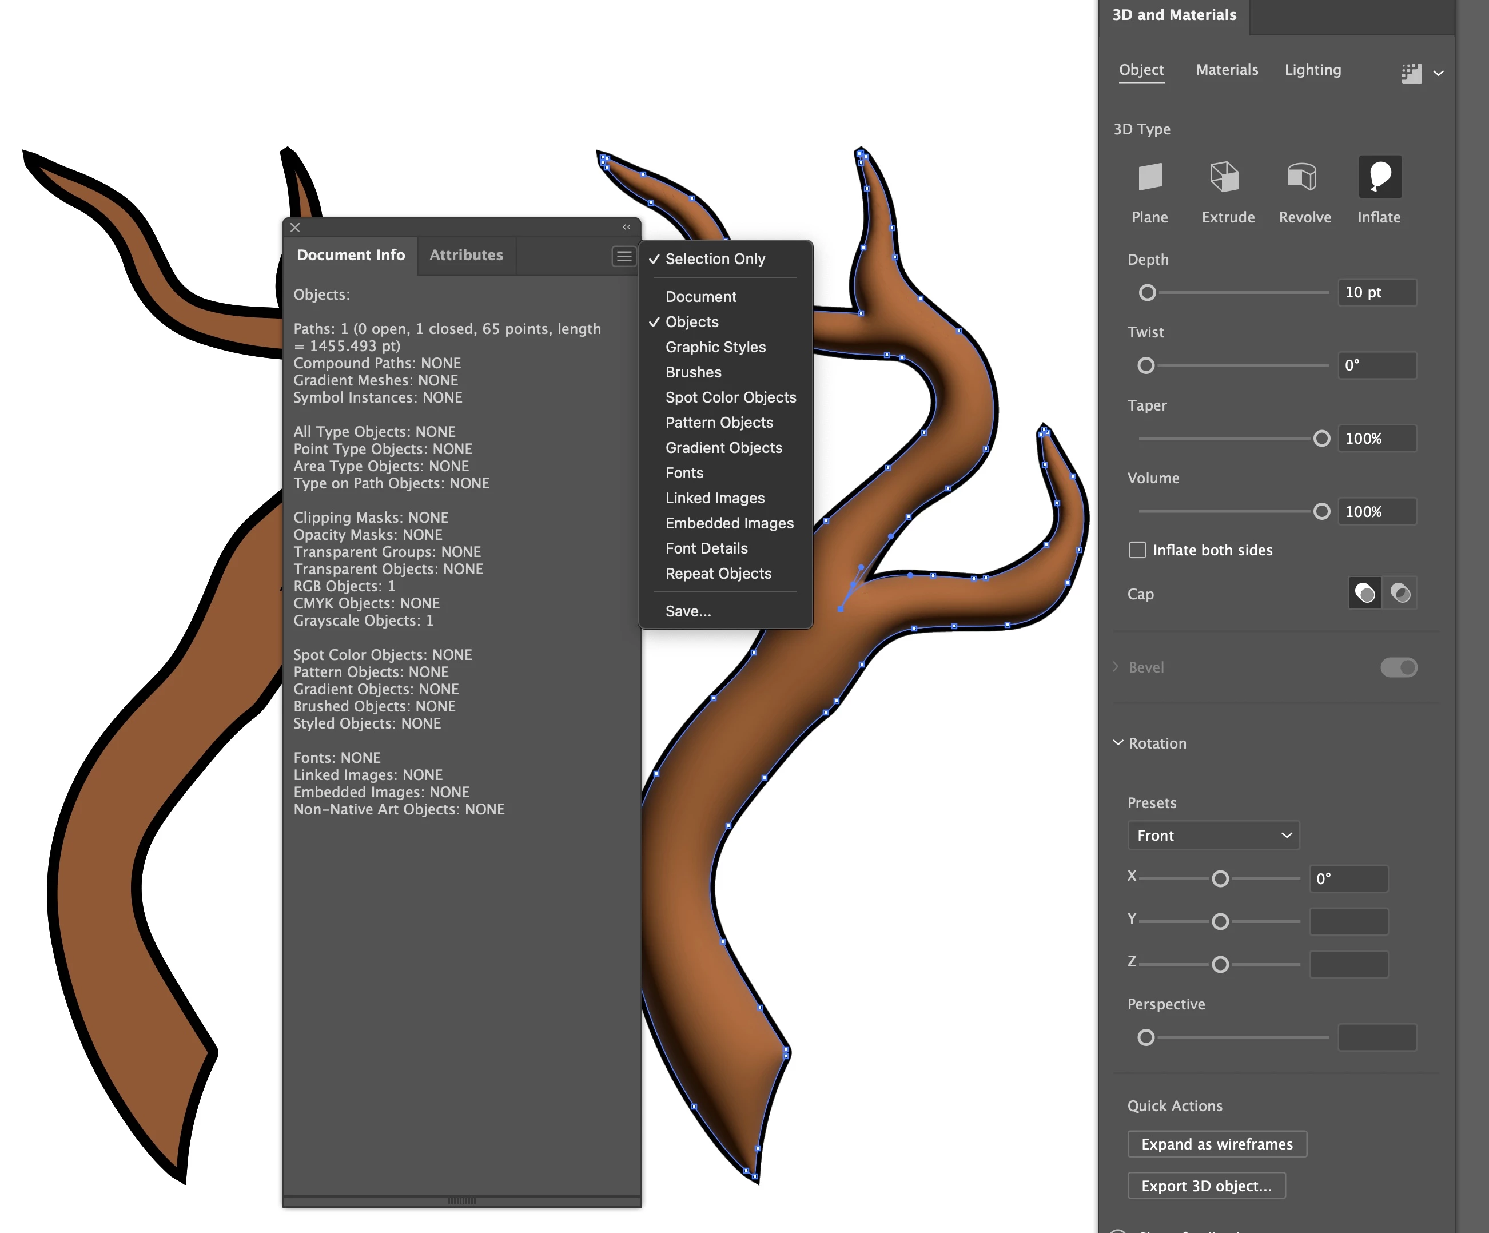Viewport: 1489px width, 1233px height.
Task: Click Export 3D object button
Action: (1206, 1186)
